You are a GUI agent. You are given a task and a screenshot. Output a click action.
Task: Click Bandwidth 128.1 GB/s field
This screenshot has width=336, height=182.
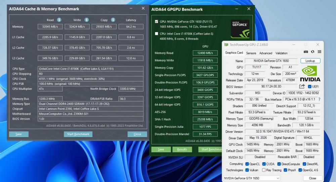click(306, 125)
